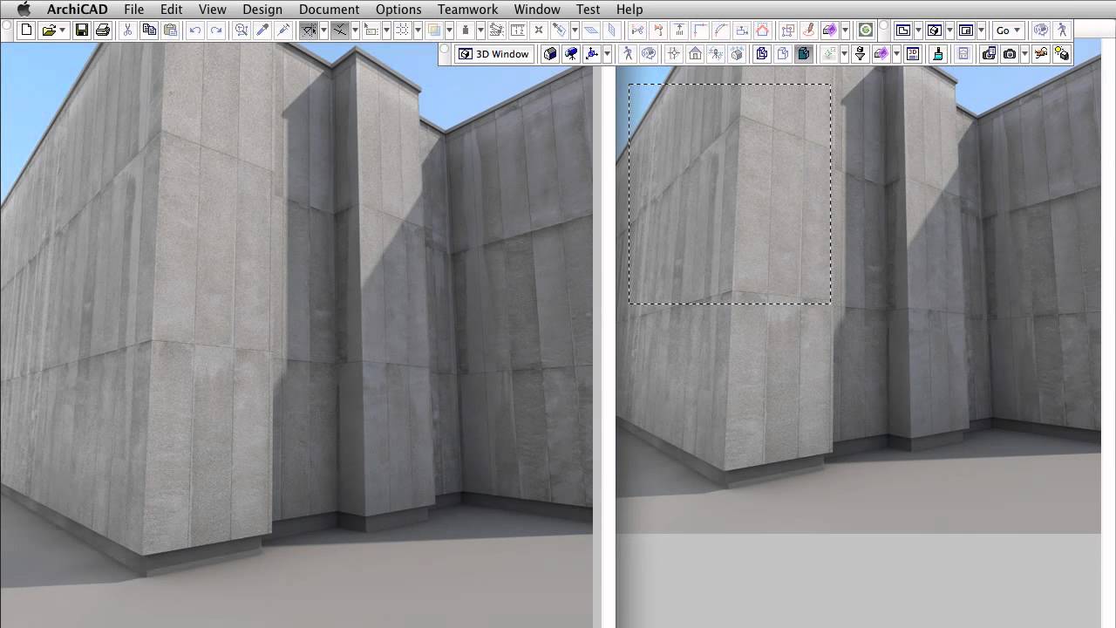Open the Go dropdown

[x=1007, y=31]
